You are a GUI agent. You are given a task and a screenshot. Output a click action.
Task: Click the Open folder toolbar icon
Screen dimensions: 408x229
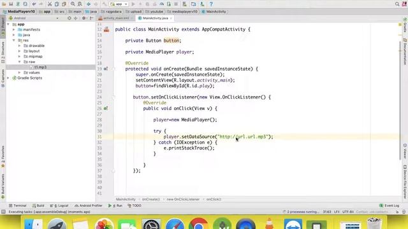[x=4, y=4]
